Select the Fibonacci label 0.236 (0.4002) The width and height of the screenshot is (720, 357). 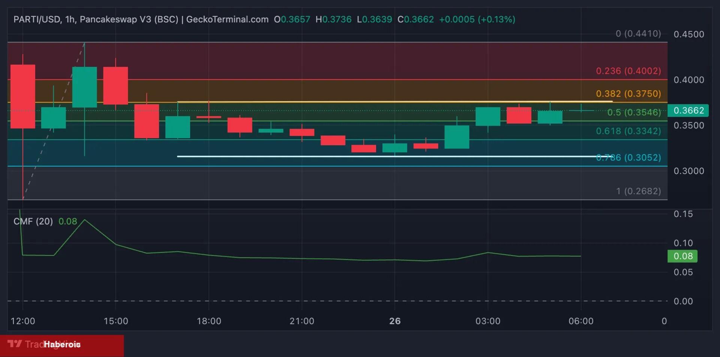[628, 71]
